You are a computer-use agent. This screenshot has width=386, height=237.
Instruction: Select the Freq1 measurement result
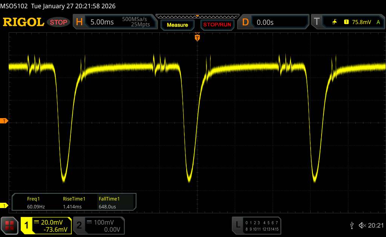(x=34, y=202)
